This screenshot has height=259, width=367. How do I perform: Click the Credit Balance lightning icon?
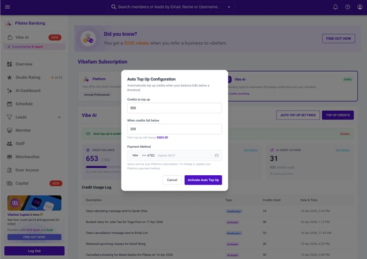88,150
